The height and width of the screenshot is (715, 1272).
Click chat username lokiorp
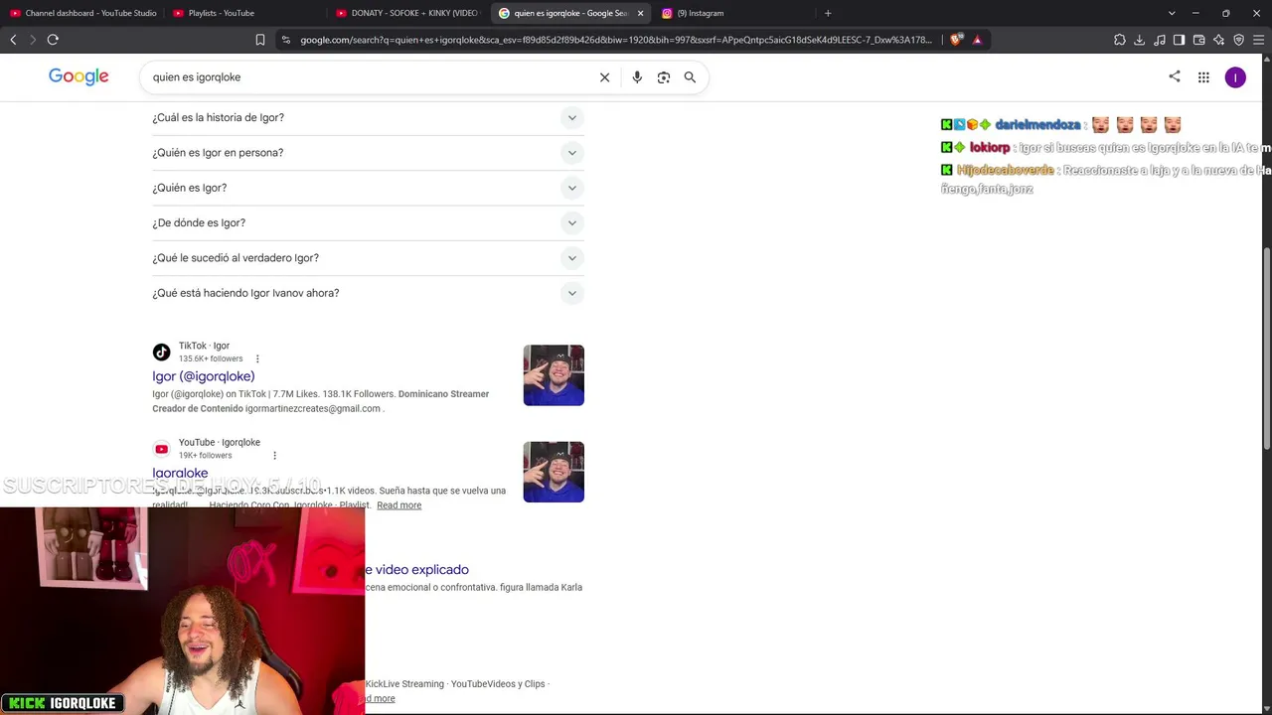click(990, 148)
